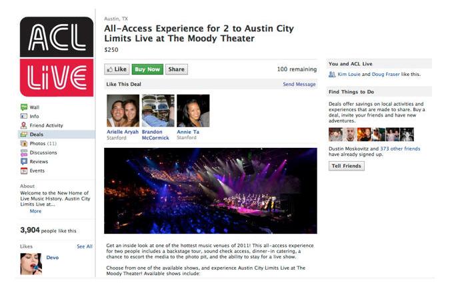Open the Send Message link
Viewport: 454px width, 289px height.
point(299,84)
